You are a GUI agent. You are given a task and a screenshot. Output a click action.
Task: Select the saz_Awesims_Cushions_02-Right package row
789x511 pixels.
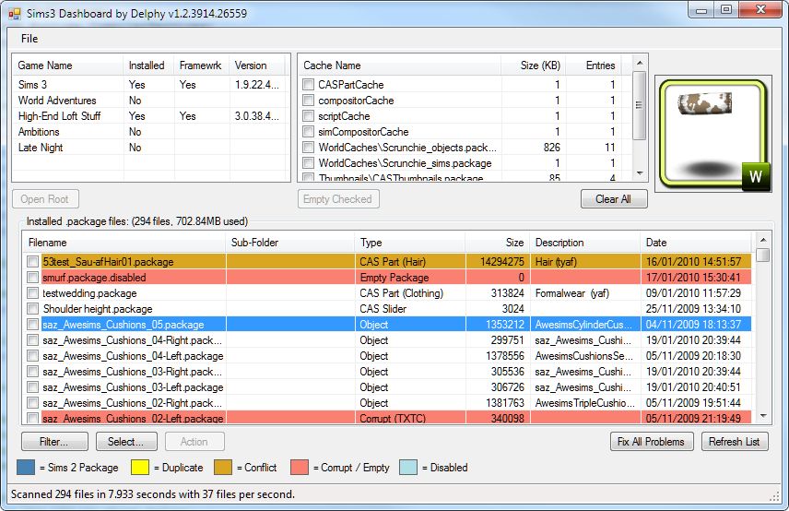coord(387,403)
